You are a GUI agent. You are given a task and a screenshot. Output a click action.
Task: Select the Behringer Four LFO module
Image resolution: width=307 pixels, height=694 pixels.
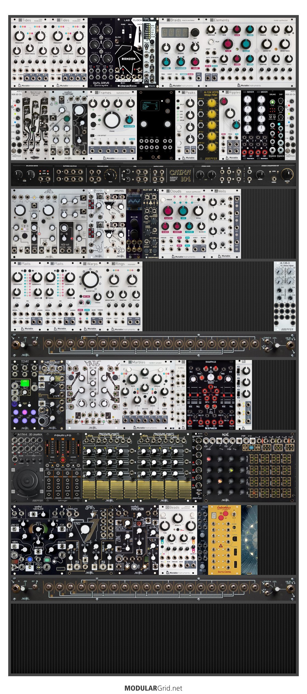63,467
